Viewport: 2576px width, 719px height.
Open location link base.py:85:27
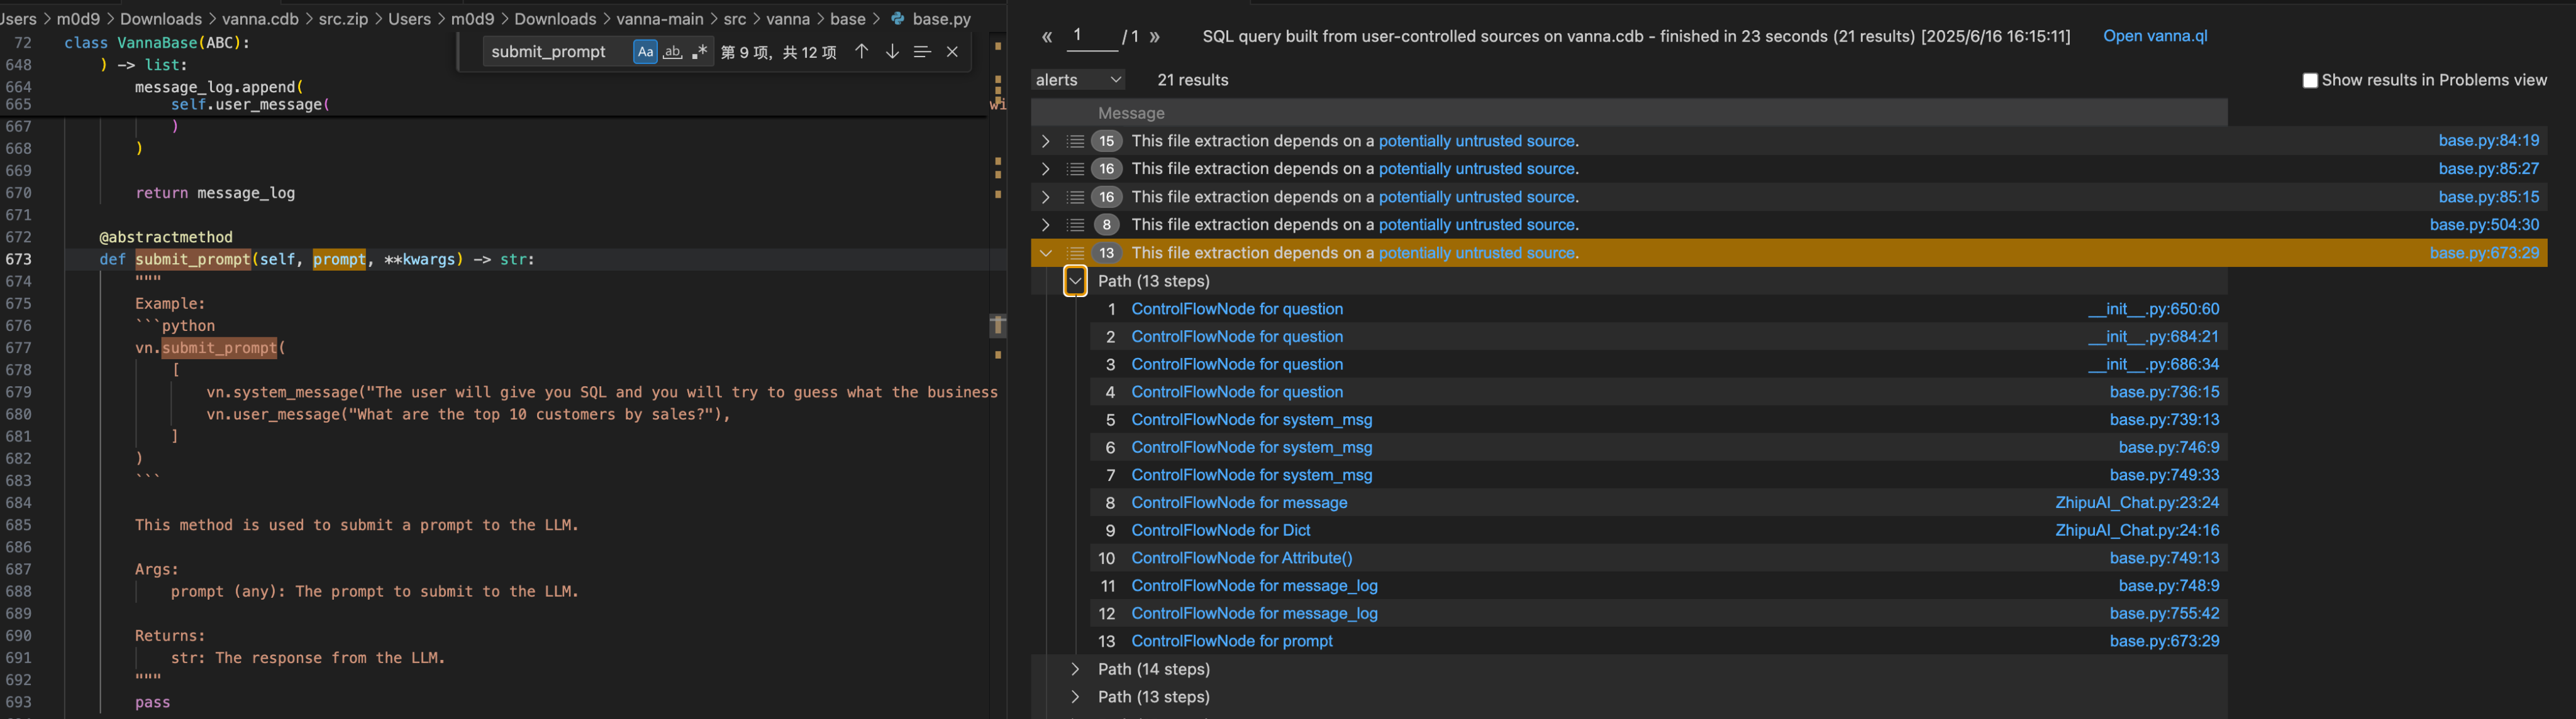click(x=2488, y=169)
